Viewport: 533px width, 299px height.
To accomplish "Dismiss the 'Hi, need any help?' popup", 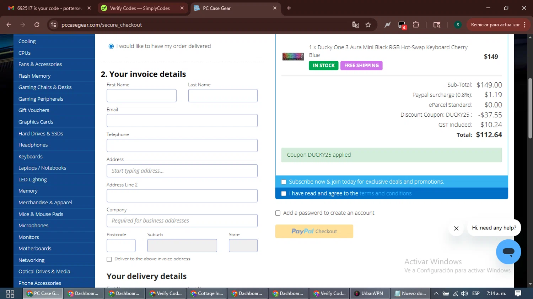I will click(x=456, y=228).
